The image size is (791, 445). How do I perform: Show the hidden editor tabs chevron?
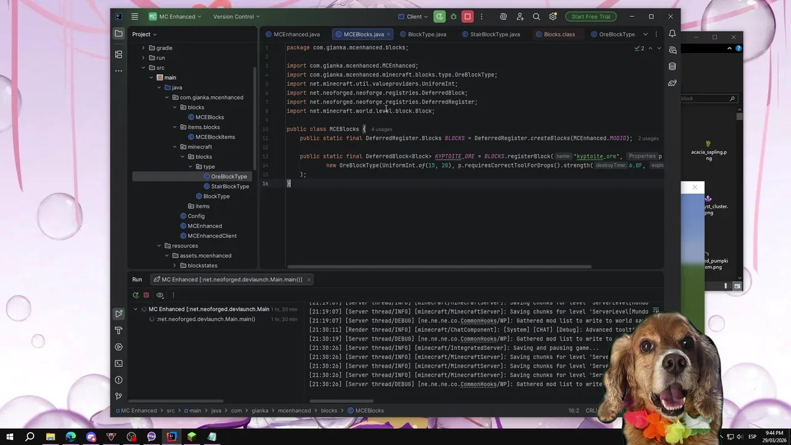click(x=645, y=34)
